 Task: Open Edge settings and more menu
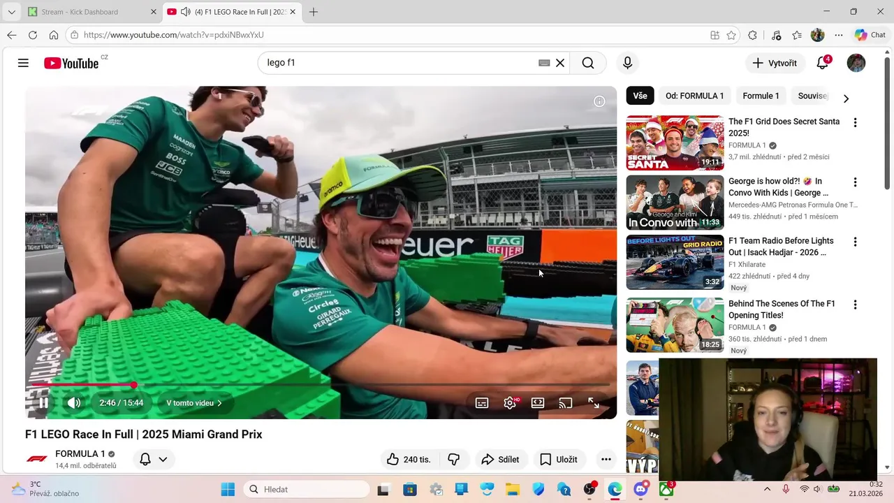(839, 35)
